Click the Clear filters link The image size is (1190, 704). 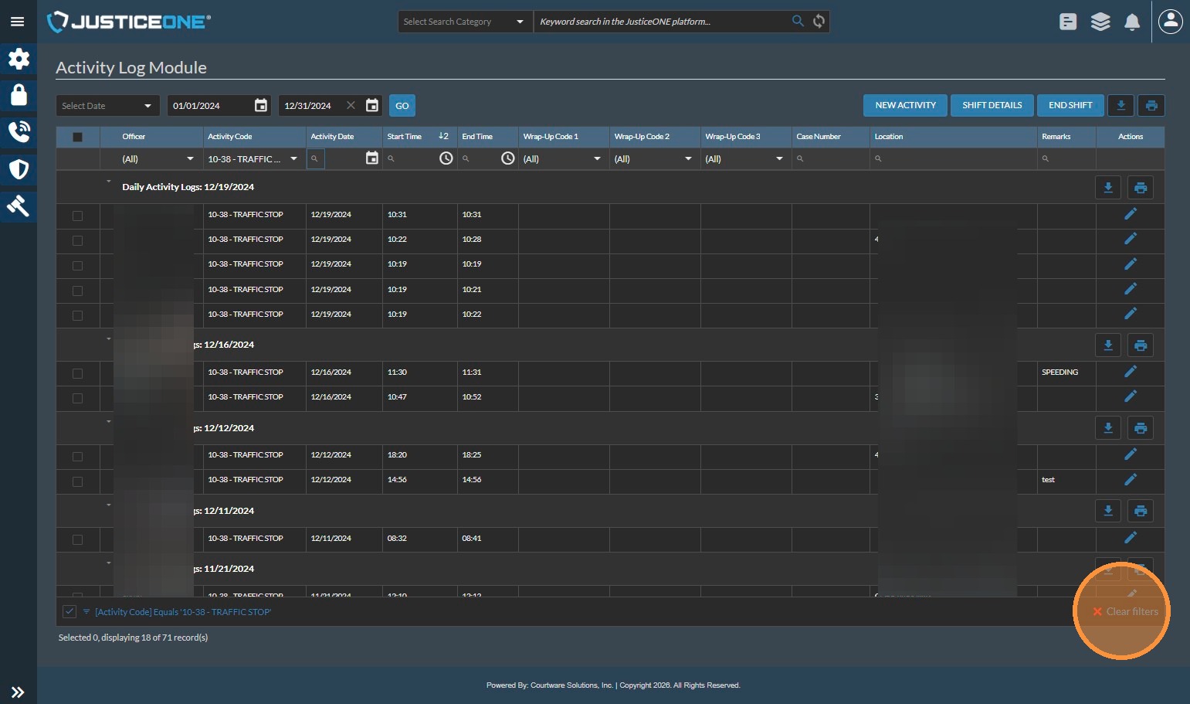coord(1125,612)
